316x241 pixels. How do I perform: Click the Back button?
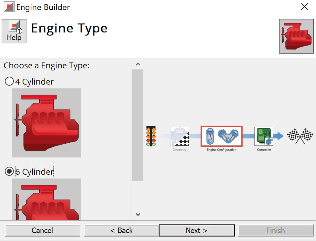(x=121, y=230)
